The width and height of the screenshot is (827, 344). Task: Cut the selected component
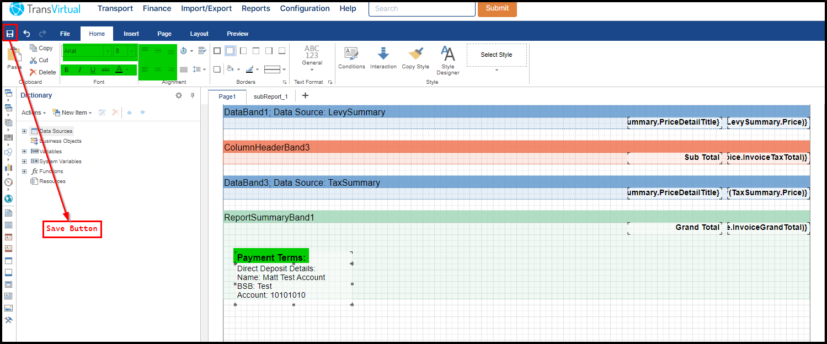click(40, 60)
